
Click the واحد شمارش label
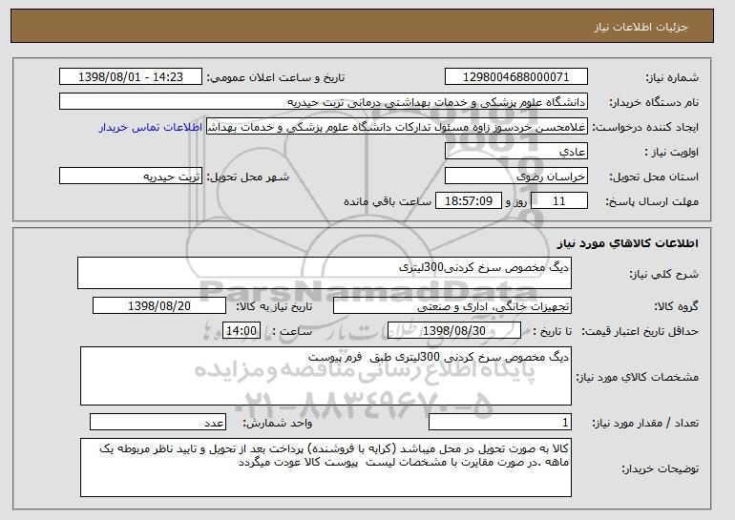[278, 423]
